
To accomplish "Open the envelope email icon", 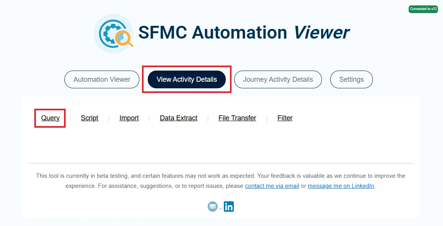I will [213, 206].
